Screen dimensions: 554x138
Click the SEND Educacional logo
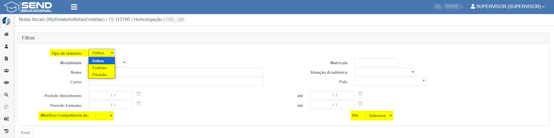click(28, 7)
